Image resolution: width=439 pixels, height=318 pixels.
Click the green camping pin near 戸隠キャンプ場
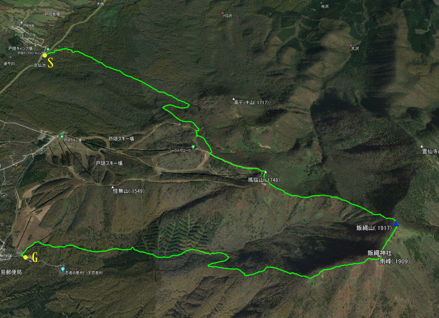point(48,49)
